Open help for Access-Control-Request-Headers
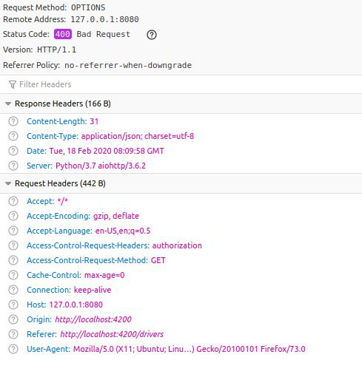The width and height of the screenshot is (362, 377). (x=13, y=245)
